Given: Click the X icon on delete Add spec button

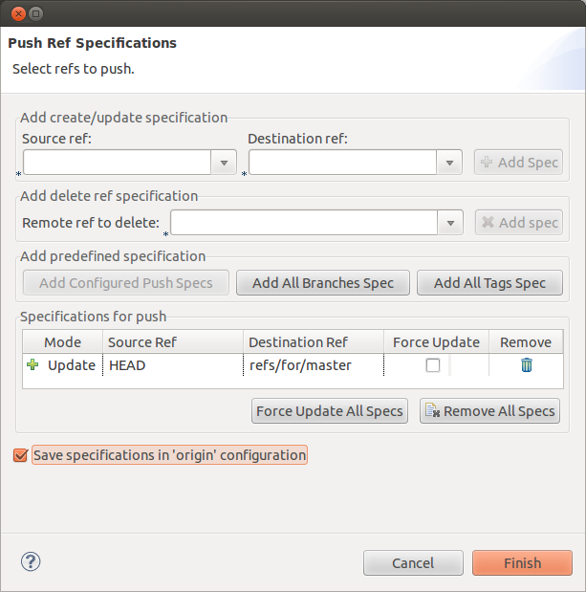Looking at the screenshot, I should (488, 222).
